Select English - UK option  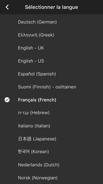click(51, 48)
